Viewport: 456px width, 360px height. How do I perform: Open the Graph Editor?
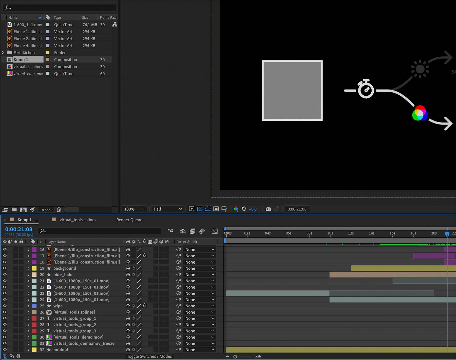coord(215,231)
